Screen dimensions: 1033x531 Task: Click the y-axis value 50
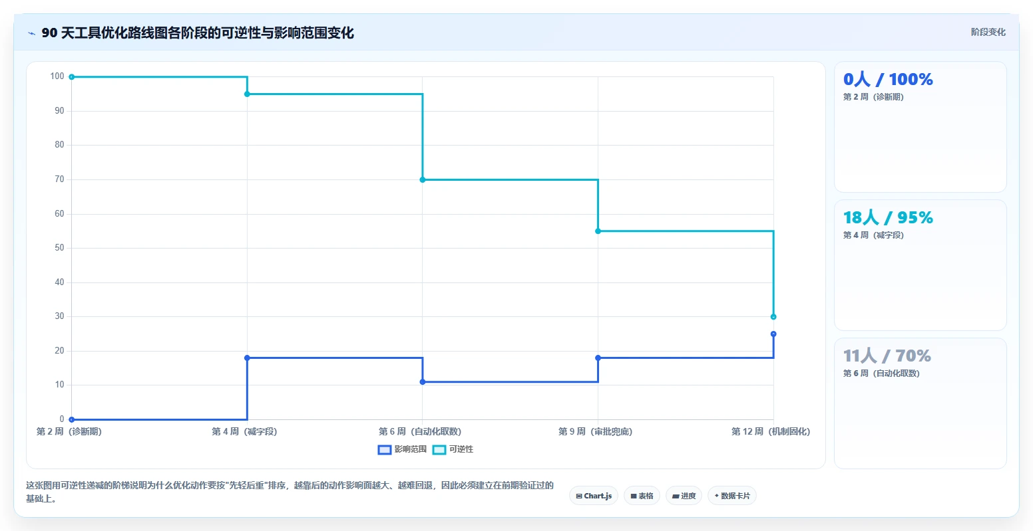[60, 248]
